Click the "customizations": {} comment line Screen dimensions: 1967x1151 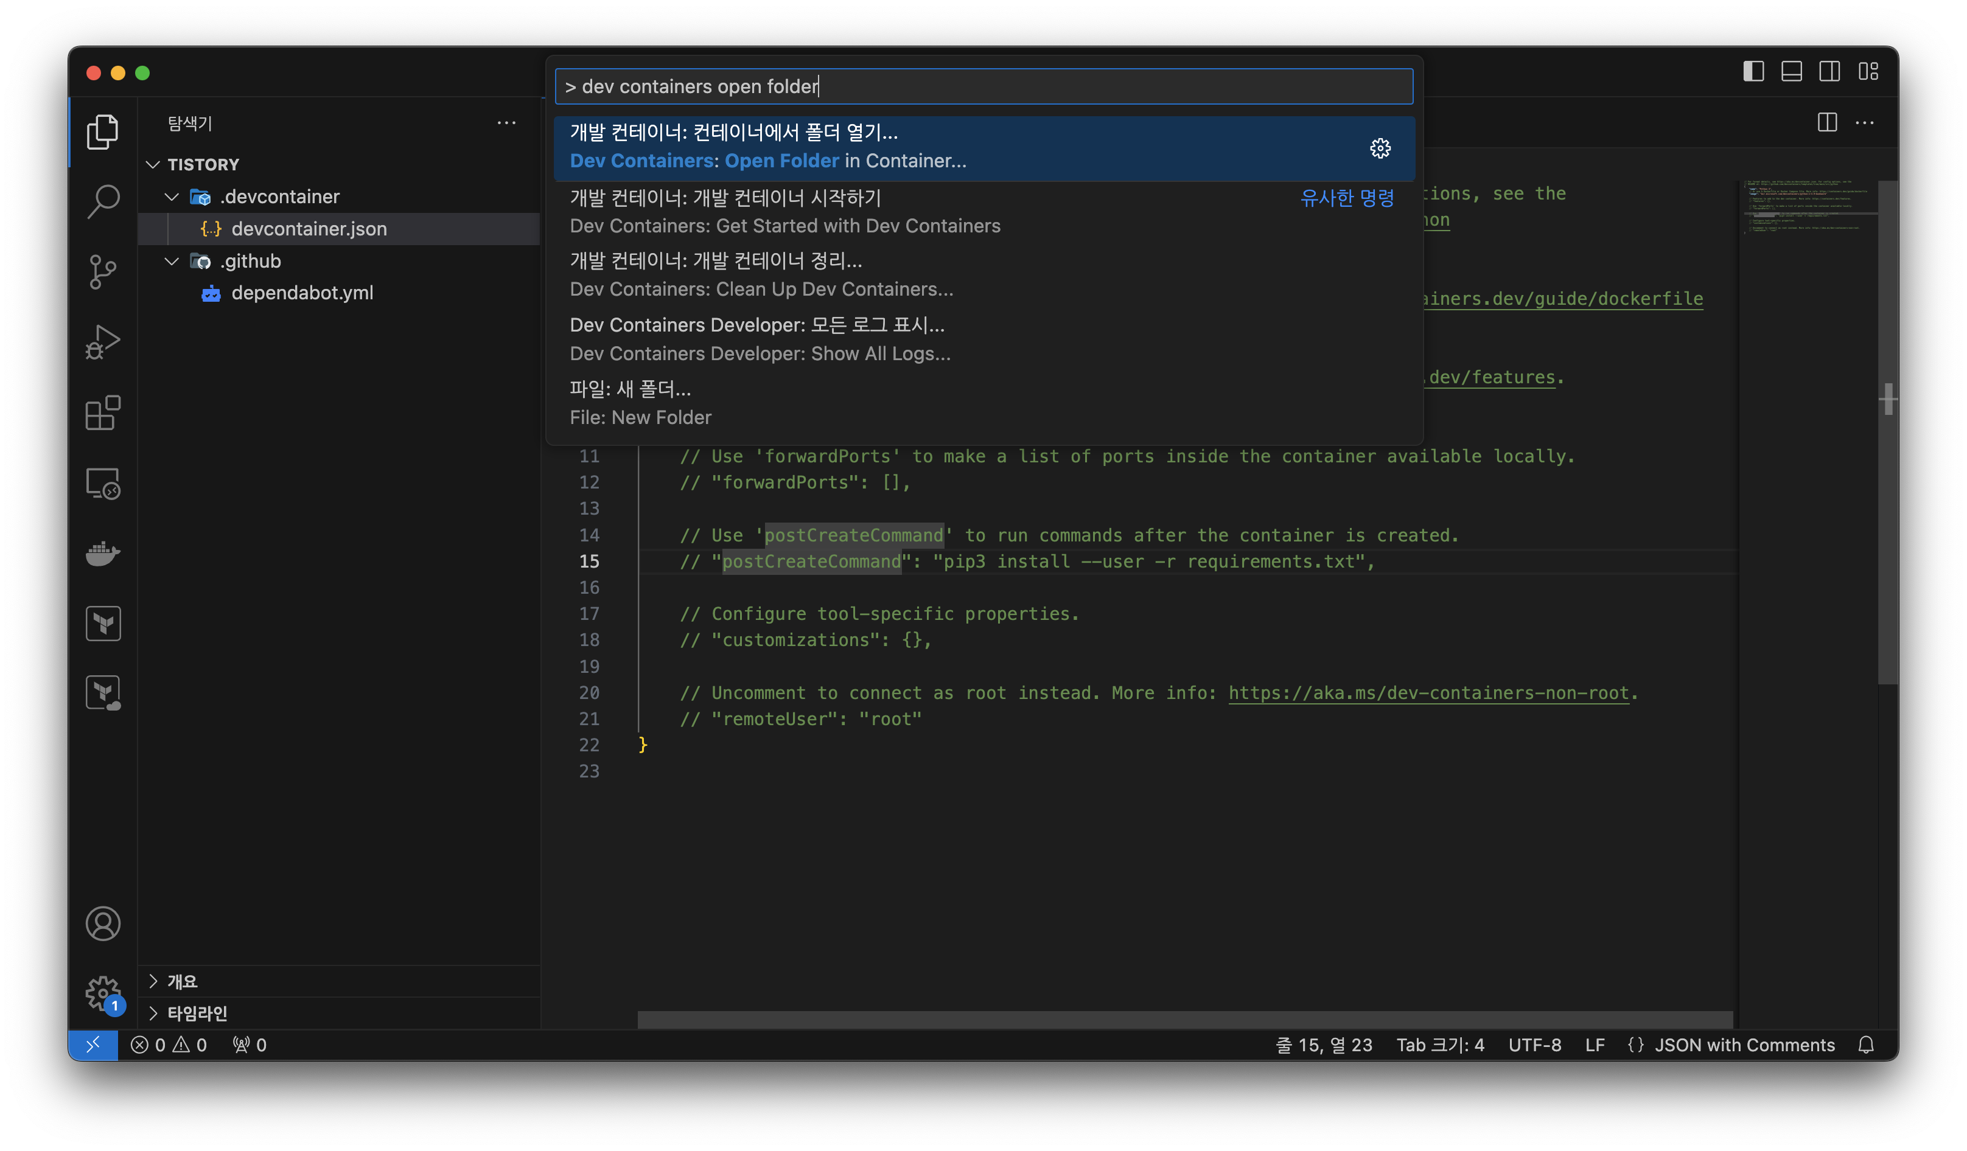806,640
